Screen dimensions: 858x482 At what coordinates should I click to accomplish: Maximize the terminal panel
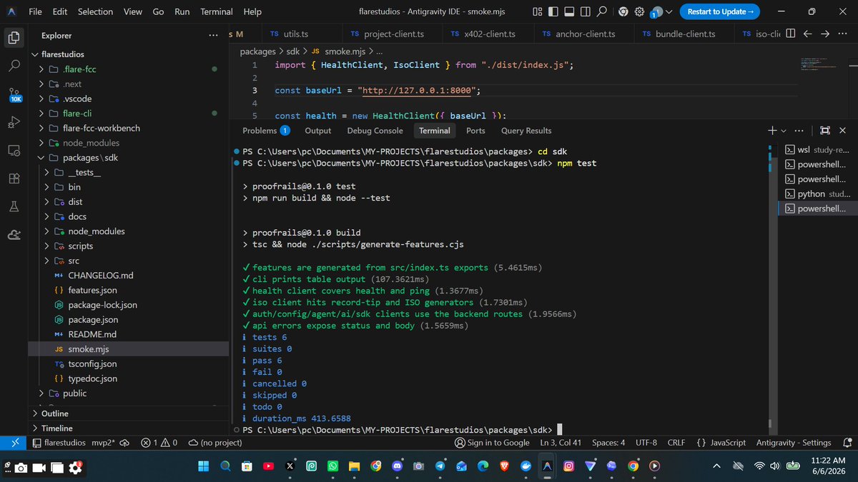tap(824, 131)
